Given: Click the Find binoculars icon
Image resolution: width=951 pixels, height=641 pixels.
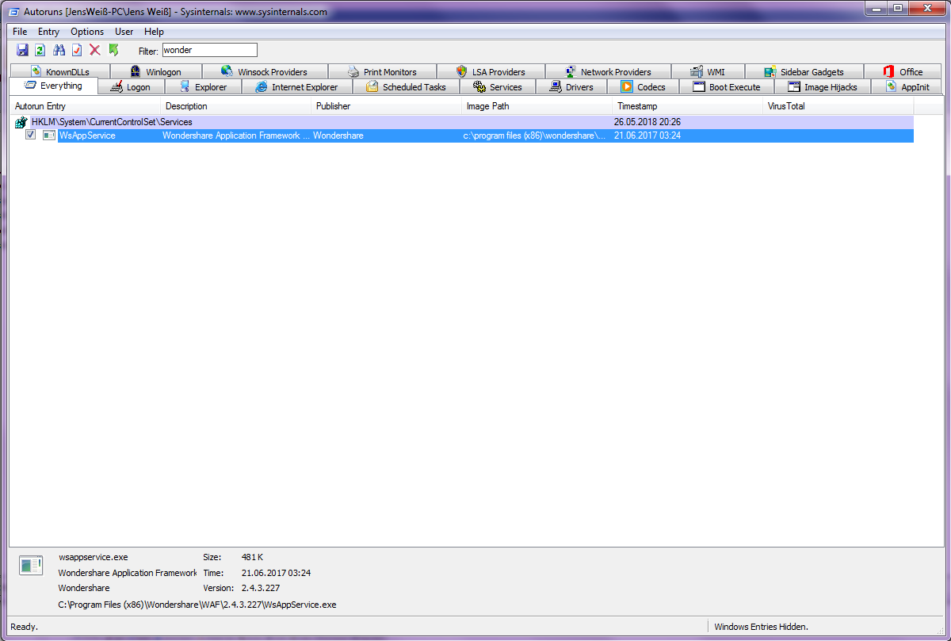Looking at the screenshot, I should [59, 50].
